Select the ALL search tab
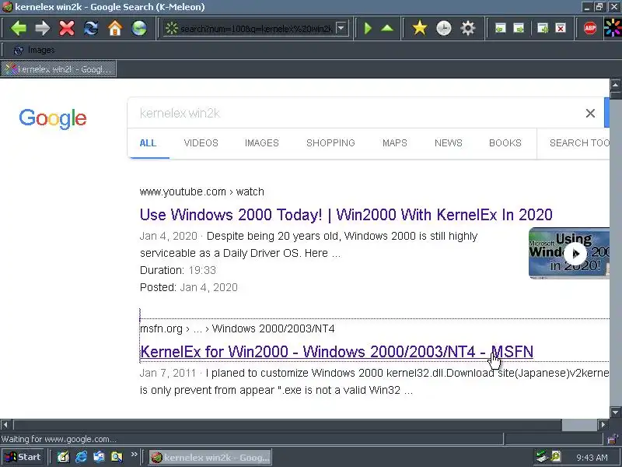Screen dimensions: 622x467 [x=148, y=143]
